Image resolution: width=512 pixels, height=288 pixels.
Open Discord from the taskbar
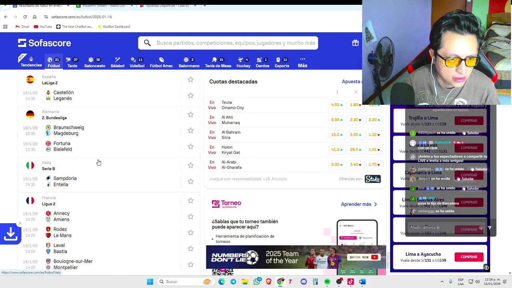pyautogui.click(x=304, y=282)
